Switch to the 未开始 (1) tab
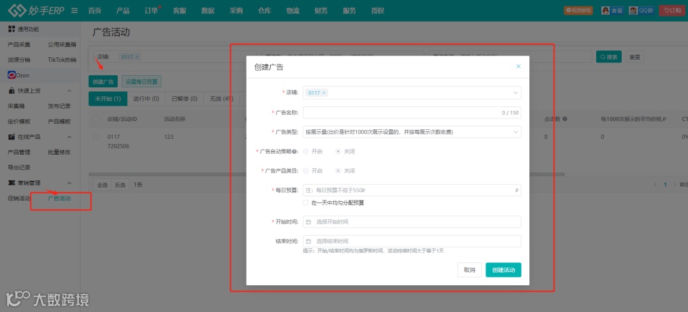688x312 pixels. [x=108, y=99]
